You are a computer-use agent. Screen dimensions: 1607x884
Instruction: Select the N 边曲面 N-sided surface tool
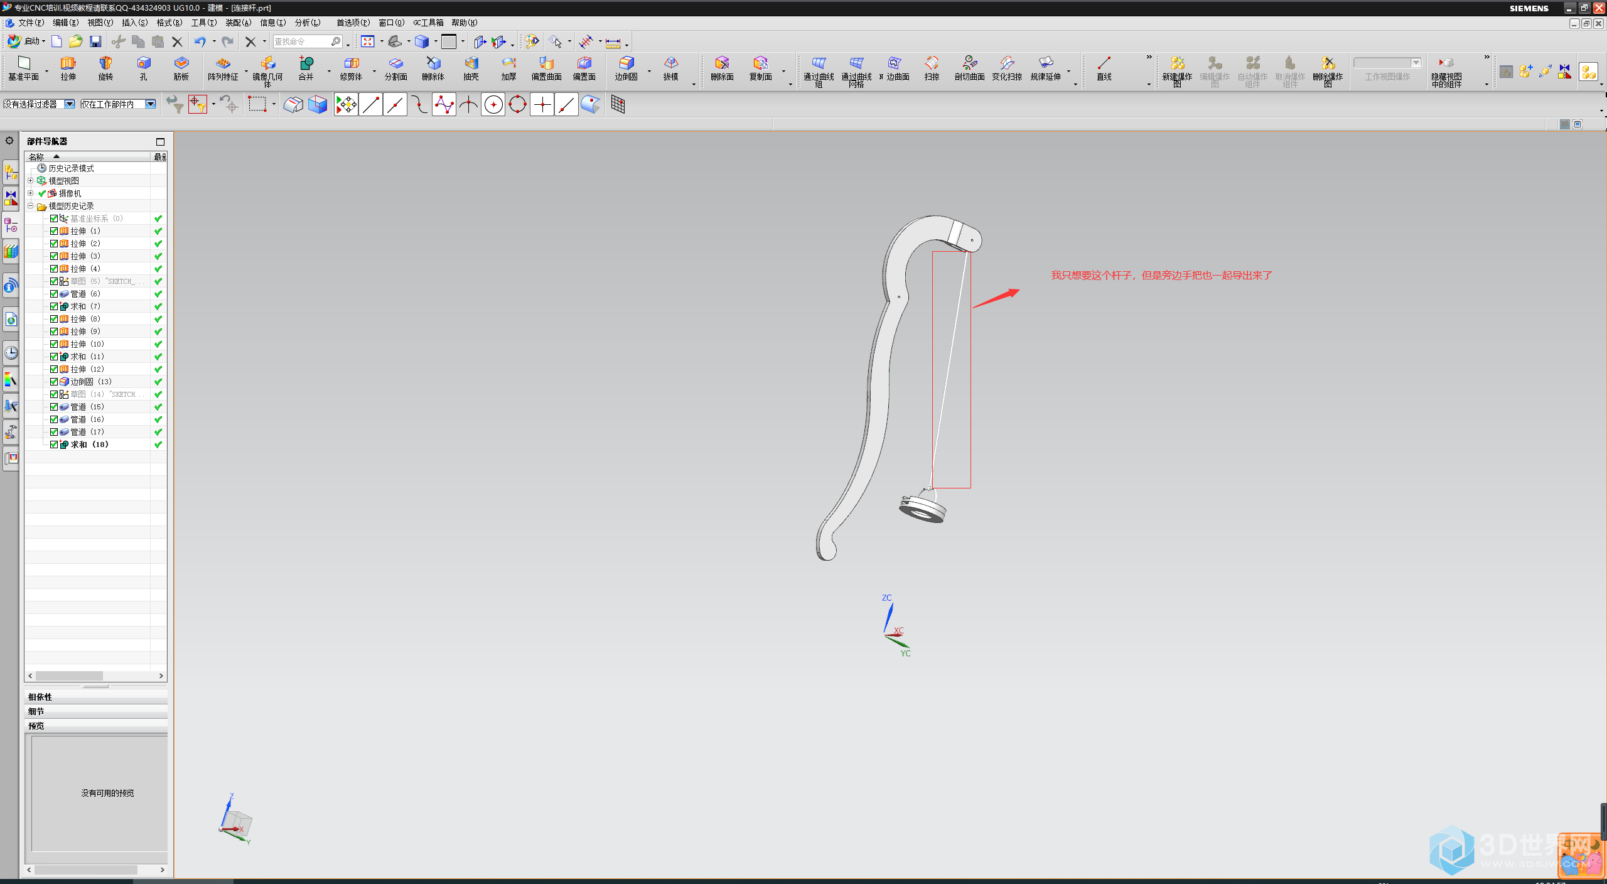[x=894, y=68]
